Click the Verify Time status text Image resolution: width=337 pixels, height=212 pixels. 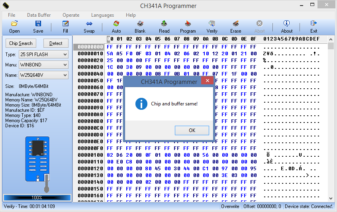pyautogui.click(x=29, y=206)
